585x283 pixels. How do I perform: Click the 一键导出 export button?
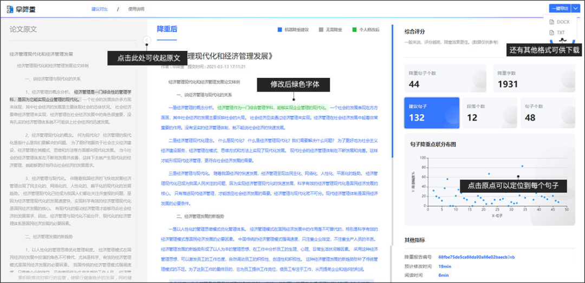click(560, 9)
